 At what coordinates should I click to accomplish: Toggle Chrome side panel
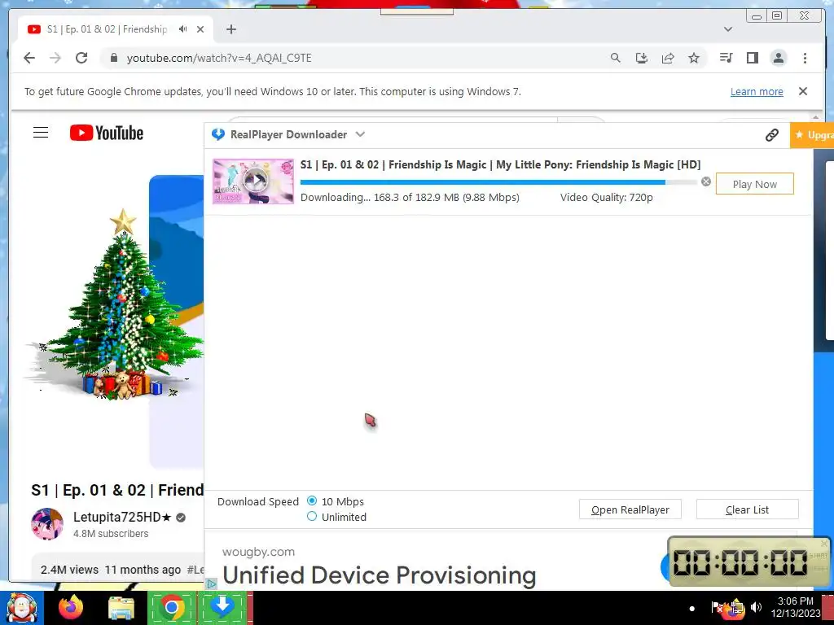pos(752,58)
